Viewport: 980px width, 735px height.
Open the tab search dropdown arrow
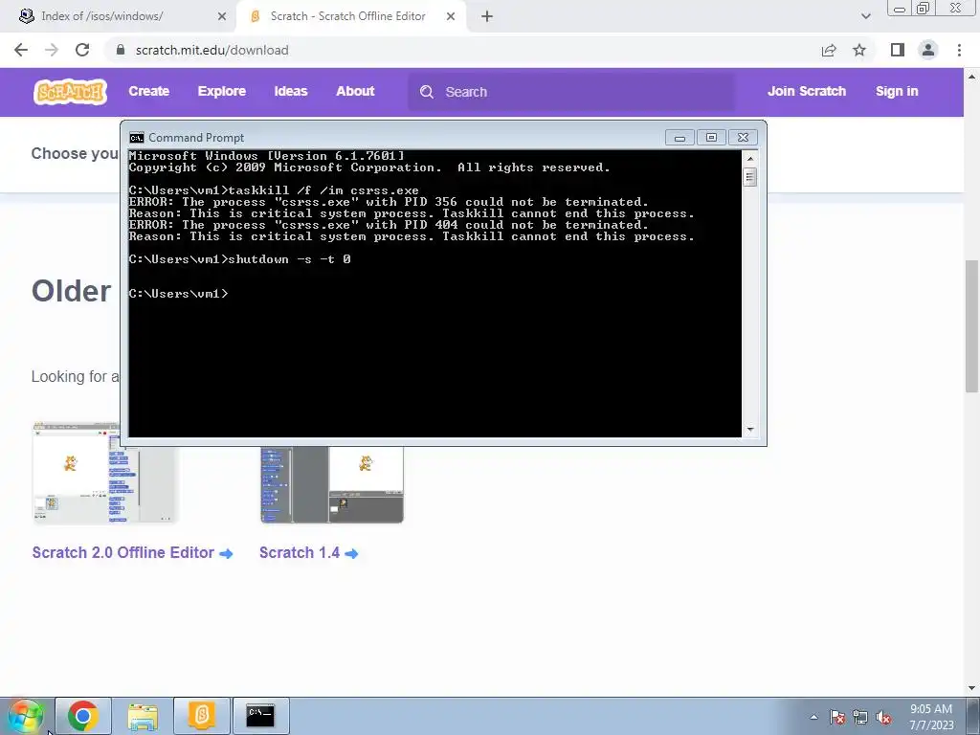coord(865,17)
